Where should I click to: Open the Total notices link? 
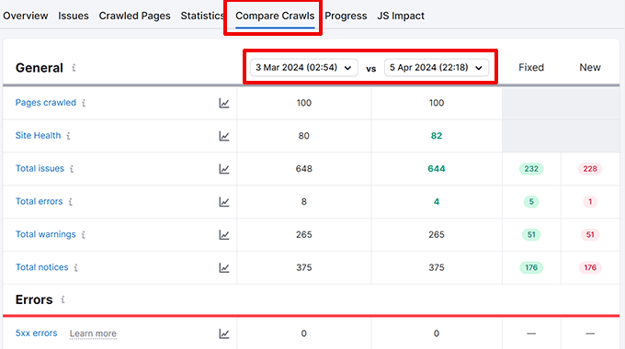click(x=41, y=267)
